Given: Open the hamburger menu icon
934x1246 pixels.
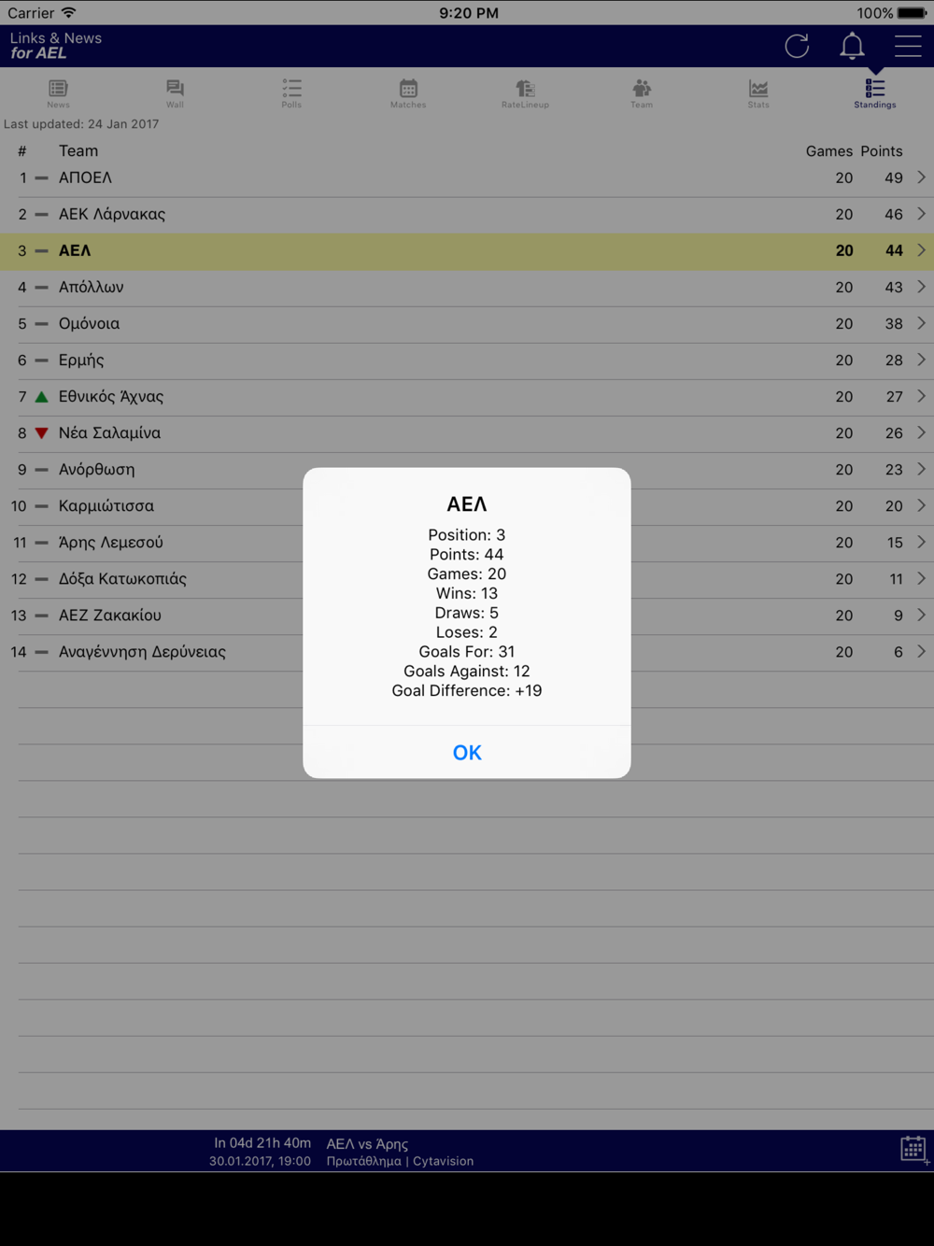Looking at the screenshot, I should pos(908,46).
